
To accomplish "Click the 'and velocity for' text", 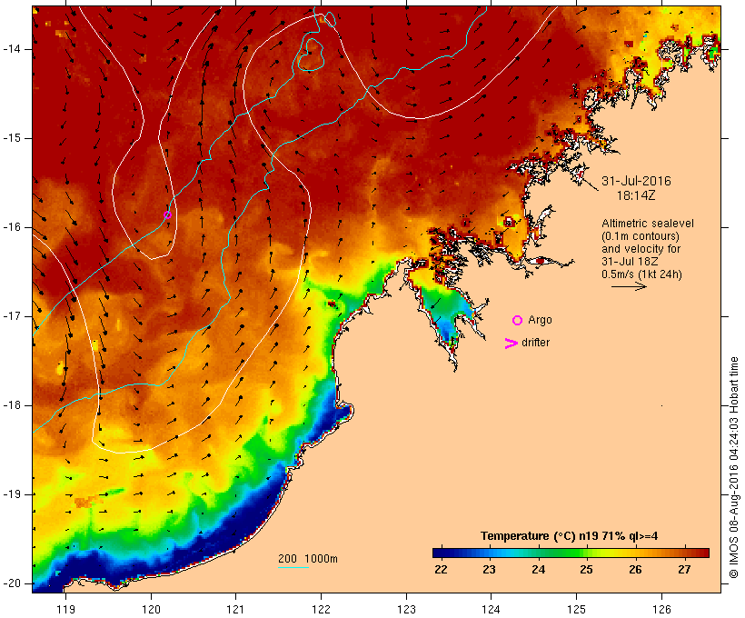I will coord(641,249).
